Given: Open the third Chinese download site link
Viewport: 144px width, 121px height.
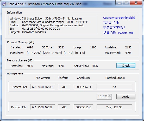Looking at the screenshot, I should (x=114, y=28).
